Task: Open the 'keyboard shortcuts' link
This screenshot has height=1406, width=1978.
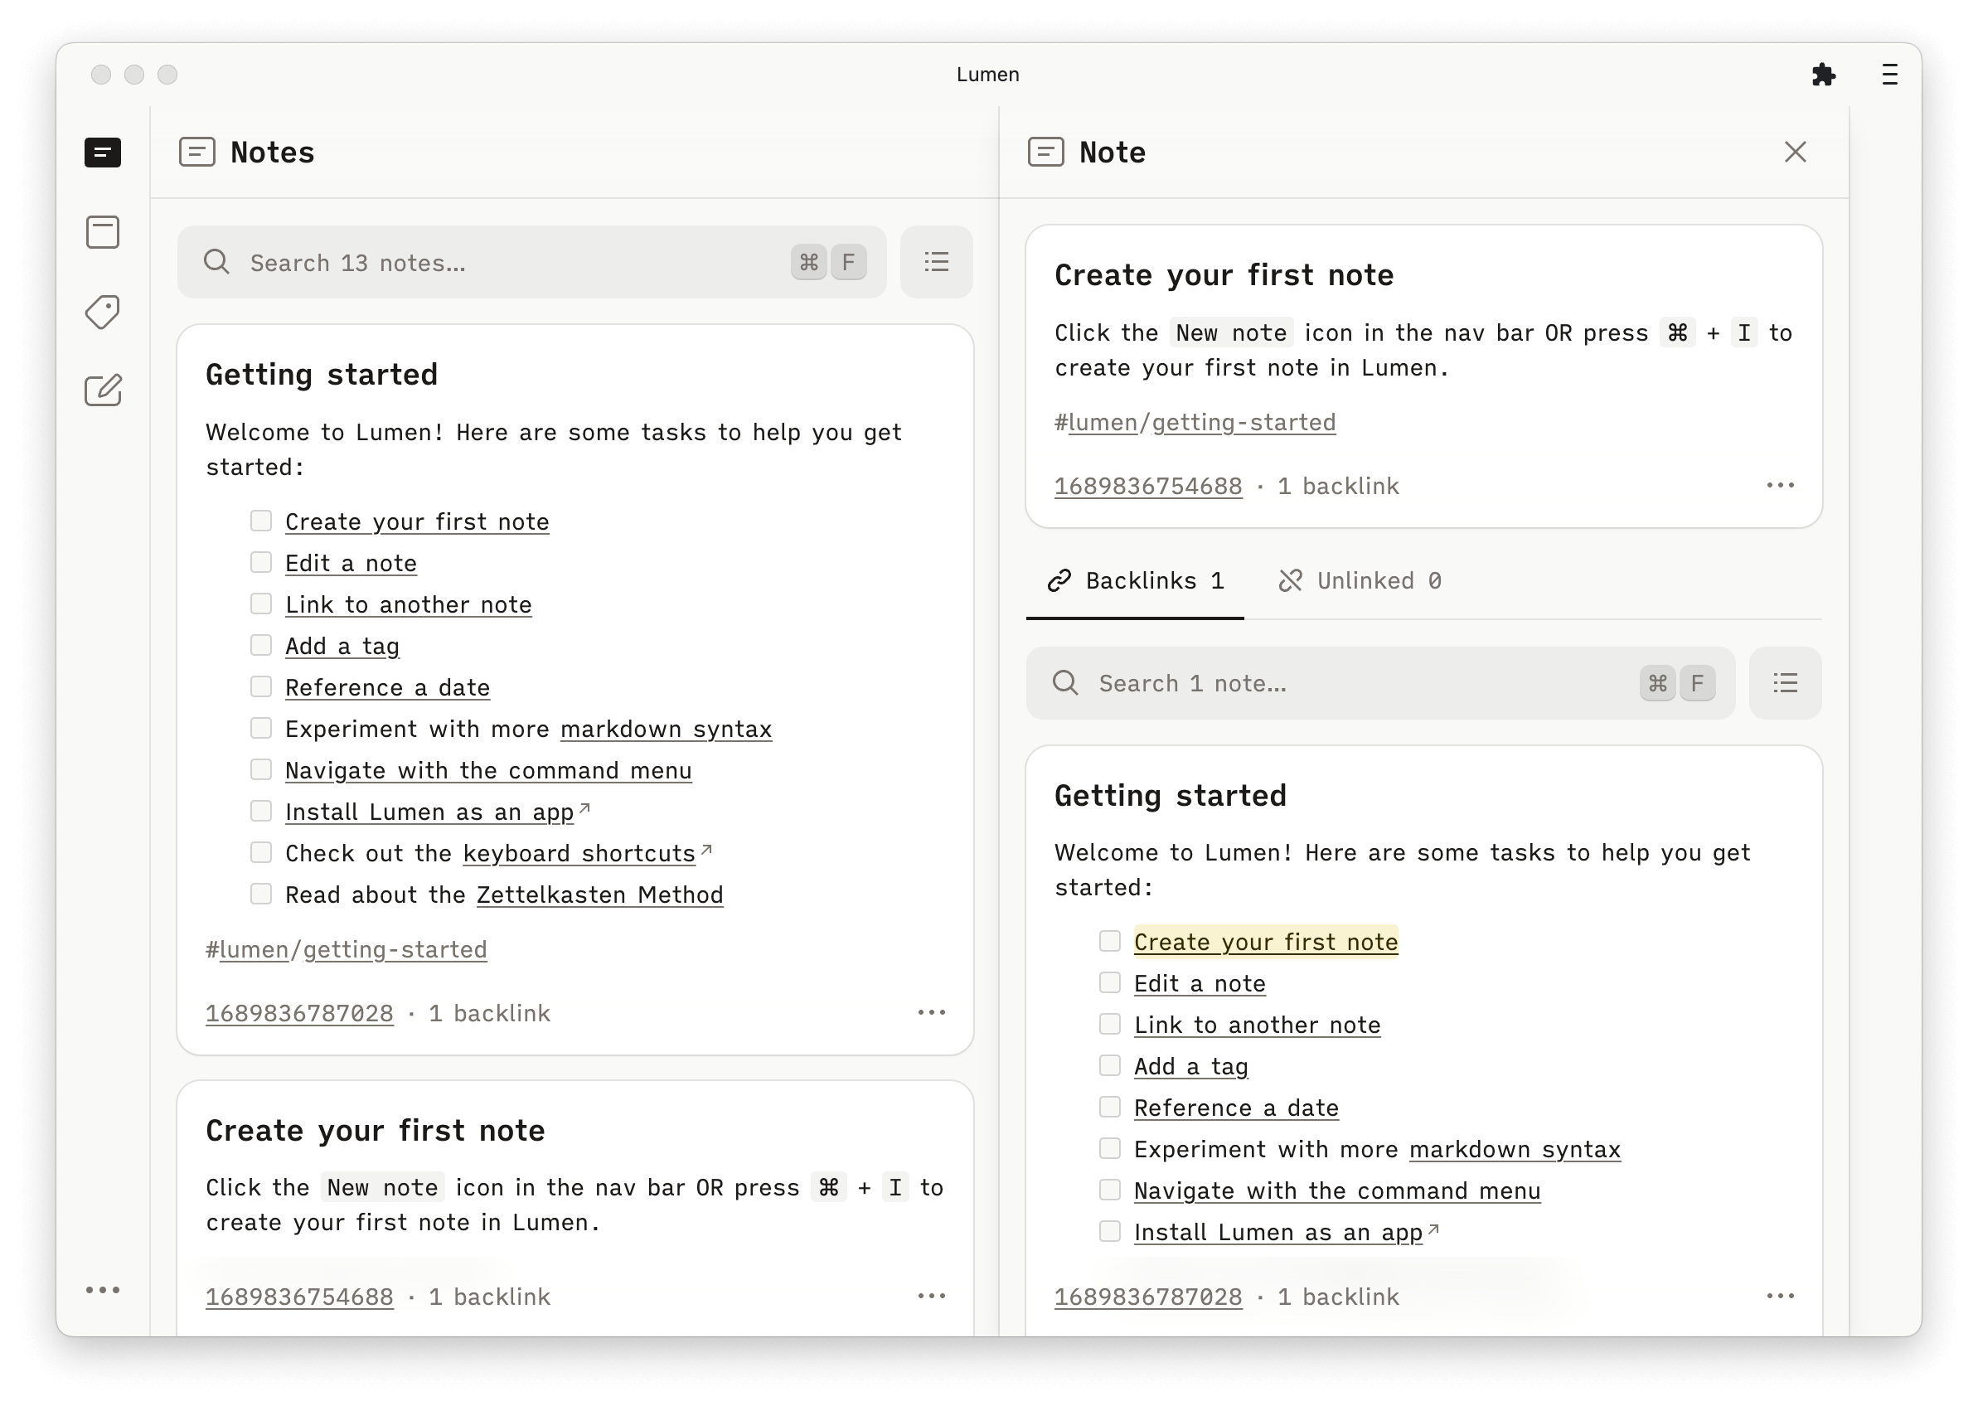Action: click(579, 853)
